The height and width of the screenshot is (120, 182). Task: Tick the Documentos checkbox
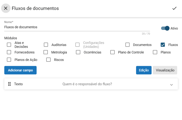(x=127, y=45)
